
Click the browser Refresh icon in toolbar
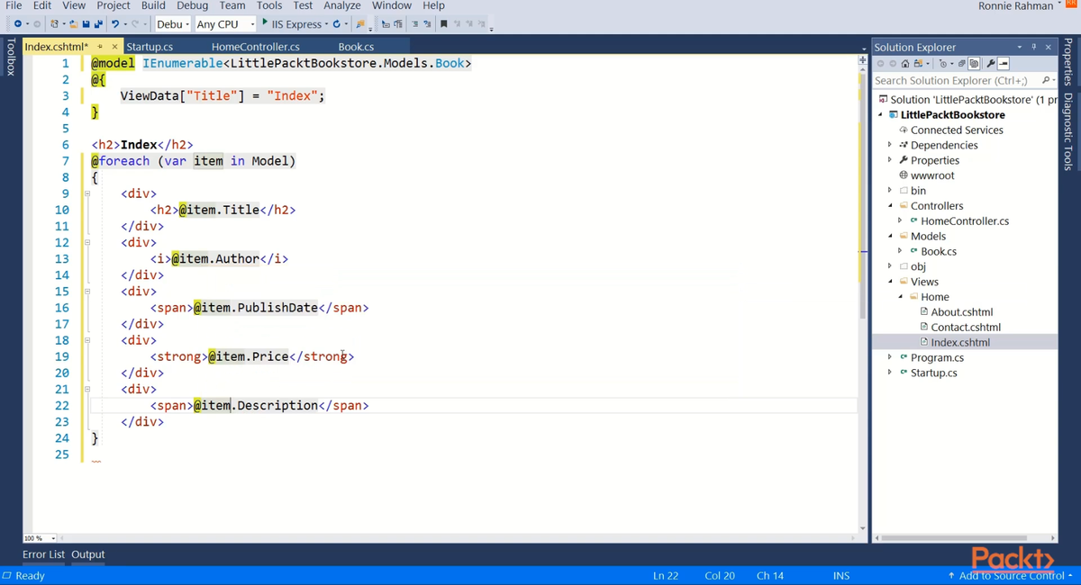coord(336,23)
